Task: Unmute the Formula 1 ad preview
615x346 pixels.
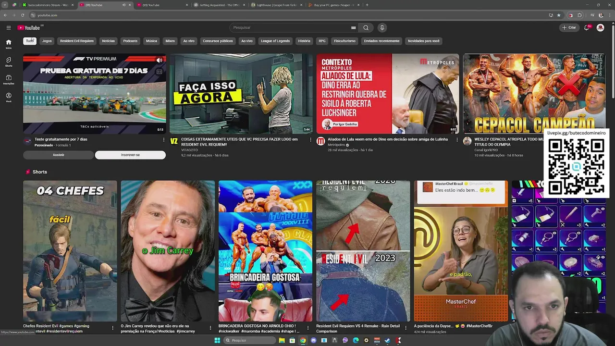Action: (159, 60)
